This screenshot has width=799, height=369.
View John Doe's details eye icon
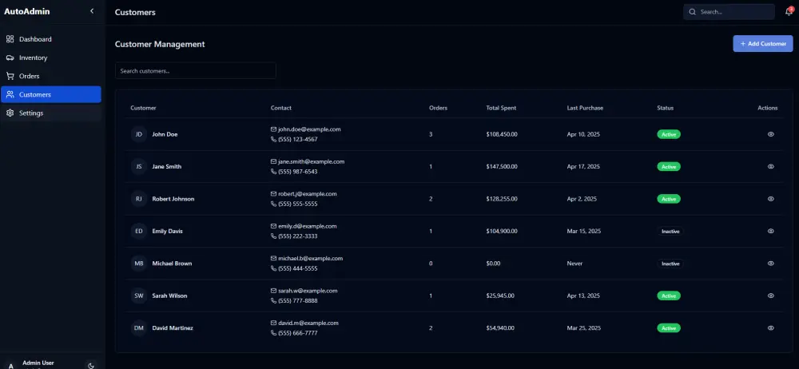pos(770,134)
